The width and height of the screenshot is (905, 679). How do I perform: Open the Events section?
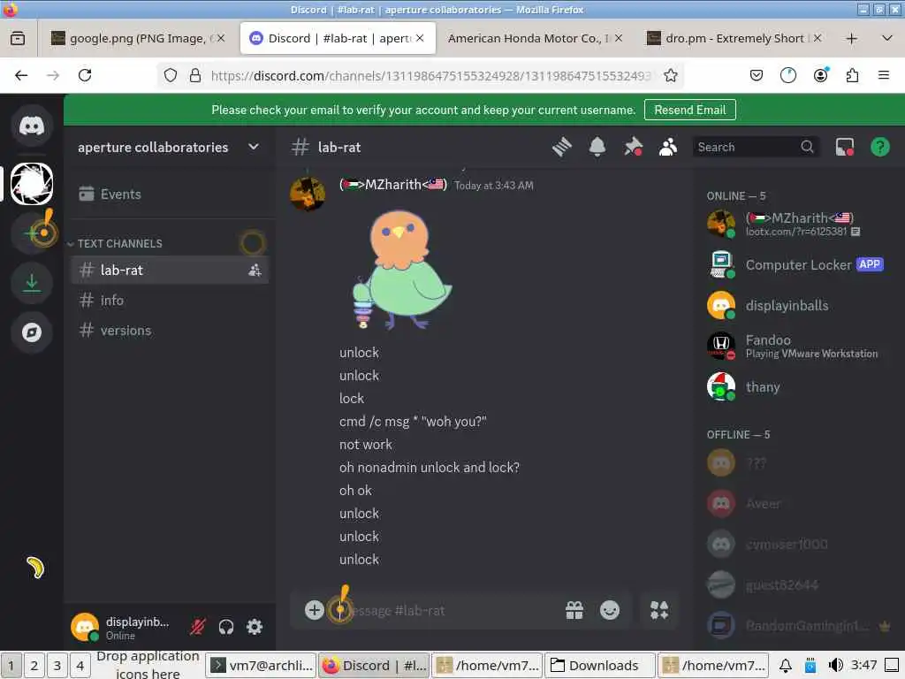point(169,194)
